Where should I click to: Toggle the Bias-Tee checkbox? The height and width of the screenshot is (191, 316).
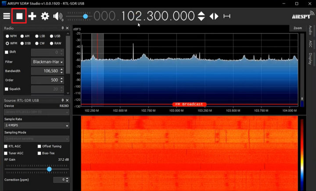pos(39,153)
